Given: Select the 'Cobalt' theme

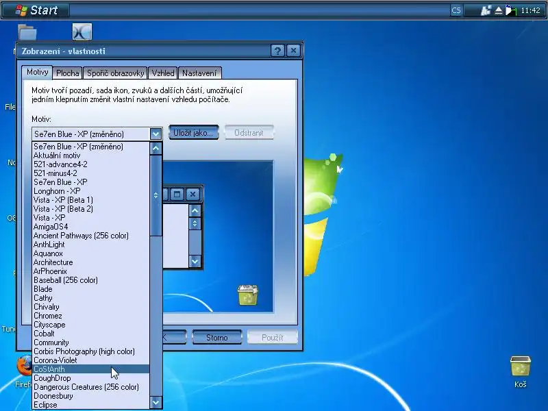Looking at the screenshot, I should pyautogui.click(x=91, y=334).
